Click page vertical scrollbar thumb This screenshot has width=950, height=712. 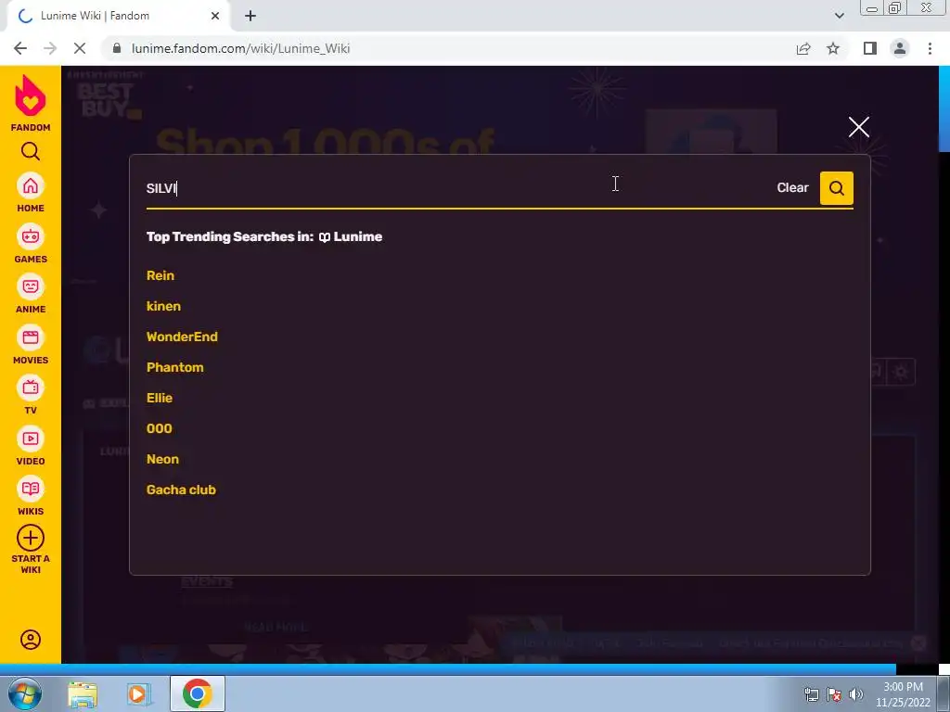click(944, 109)
